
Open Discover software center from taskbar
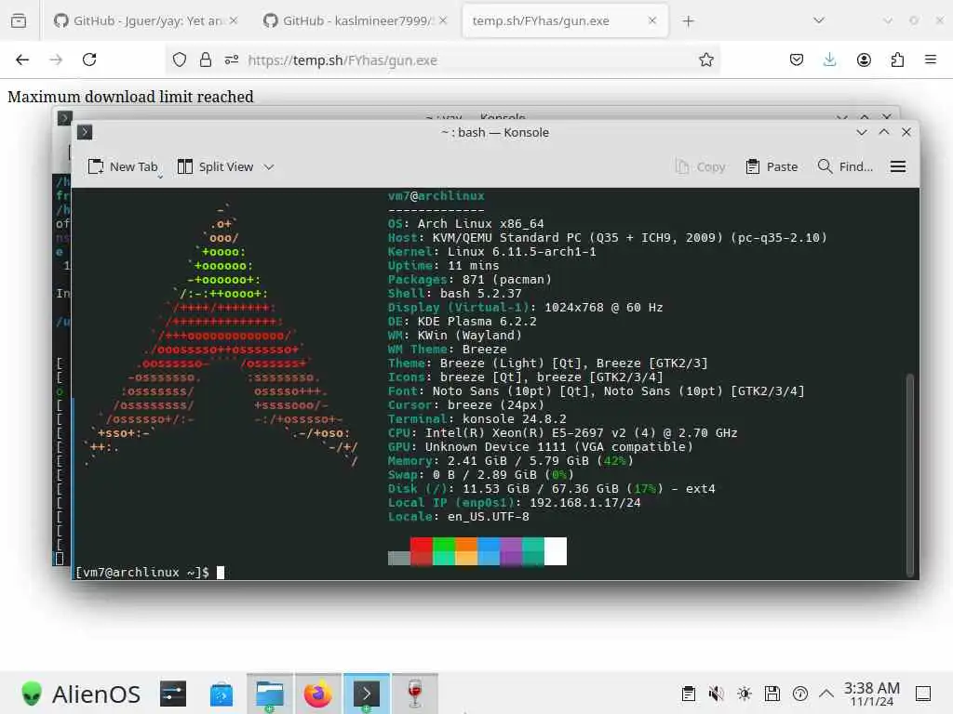coord(221,694)
